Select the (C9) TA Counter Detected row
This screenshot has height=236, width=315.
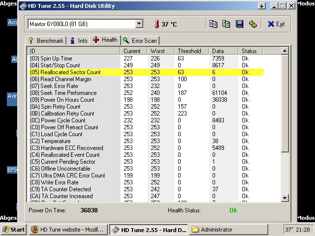(146, 189)
